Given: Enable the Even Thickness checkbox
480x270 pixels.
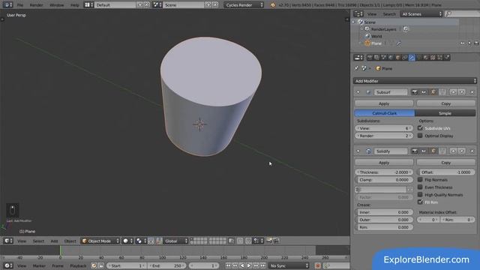Looking at the screenshot, I should [420, 187].
